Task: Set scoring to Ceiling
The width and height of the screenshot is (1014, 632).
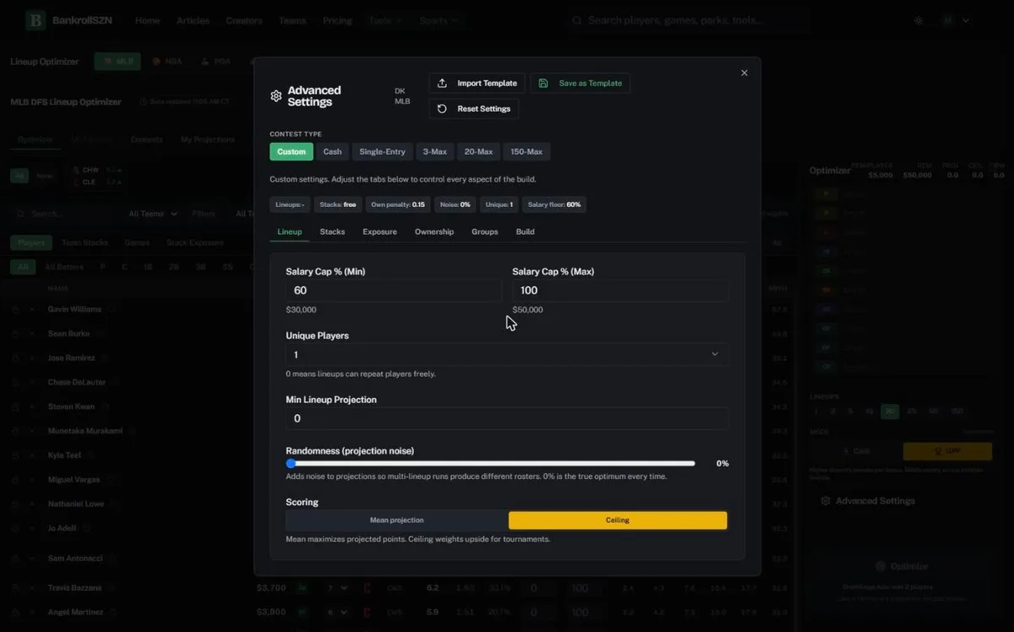Action: [x=618, y=520]
